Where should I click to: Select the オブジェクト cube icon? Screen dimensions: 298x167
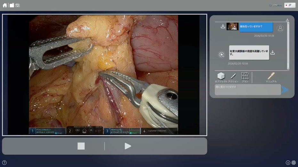(221, 76)
